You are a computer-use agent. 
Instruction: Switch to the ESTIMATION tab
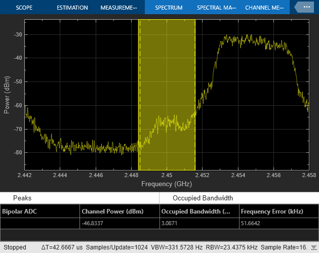tap(72, 8)
